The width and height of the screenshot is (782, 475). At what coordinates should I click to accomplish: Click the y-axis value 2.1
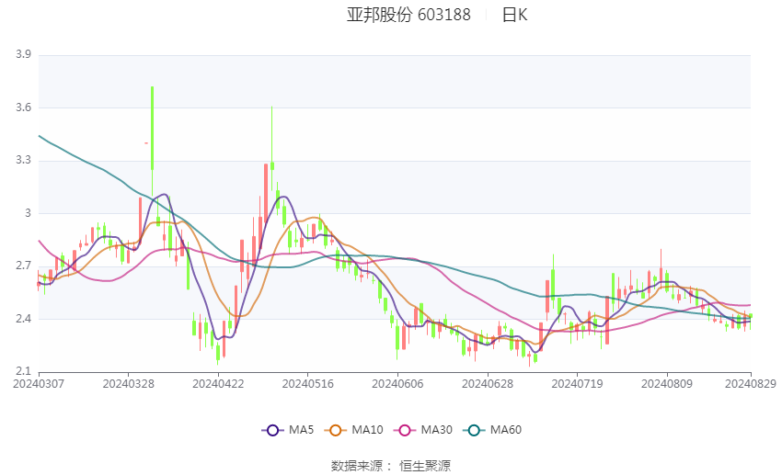click(23, 371)
